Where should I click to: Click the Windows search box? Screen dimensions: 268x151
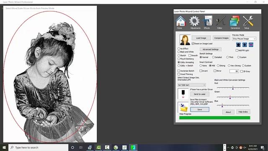coord(38,148)
